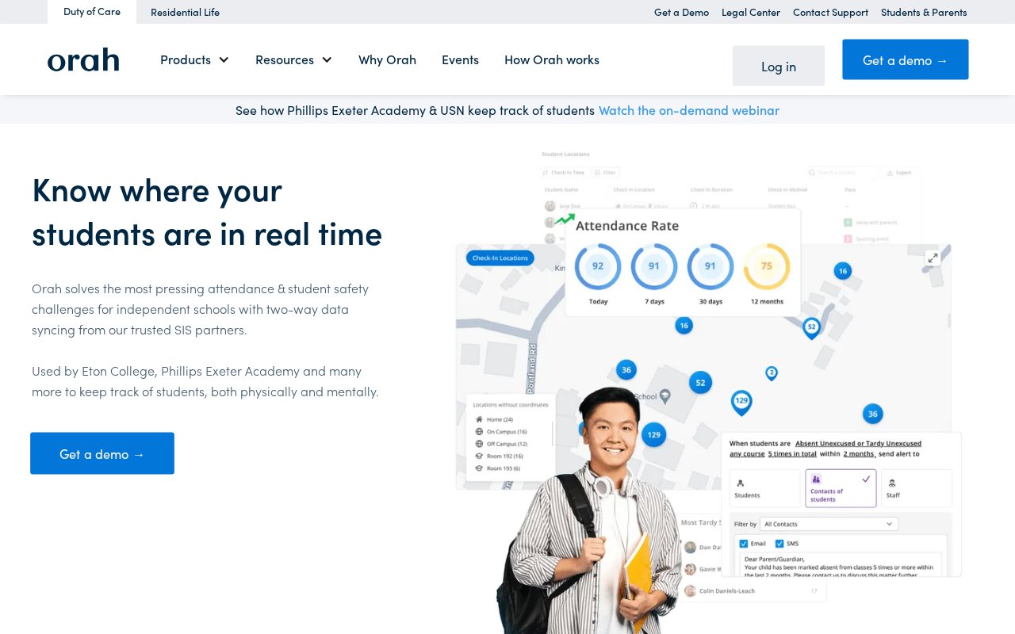Click the small pin marker labeled 2
This screenshot has height=634, width=1015.
coord(771,373)
